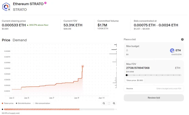Click the current price point marker on chart
Viewport: 189px width, 115px height.
pos(83,66)
